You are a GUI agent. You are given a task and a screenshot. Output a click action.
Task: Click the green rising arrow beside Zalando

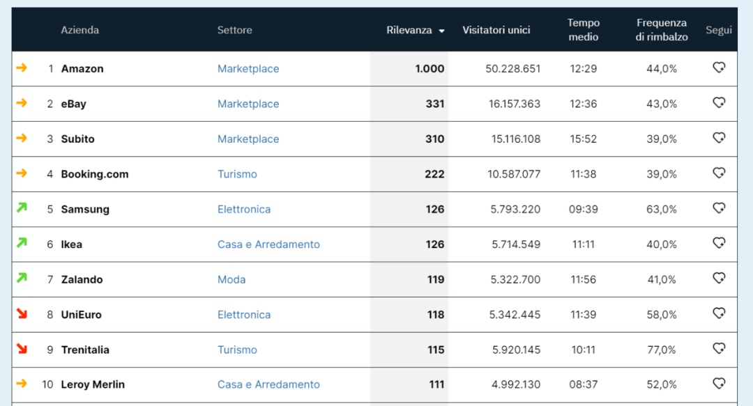[x=22, y=278]
